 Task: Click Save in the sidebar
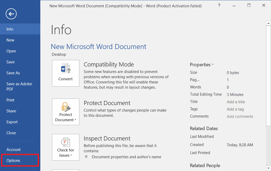pos(20,62)
